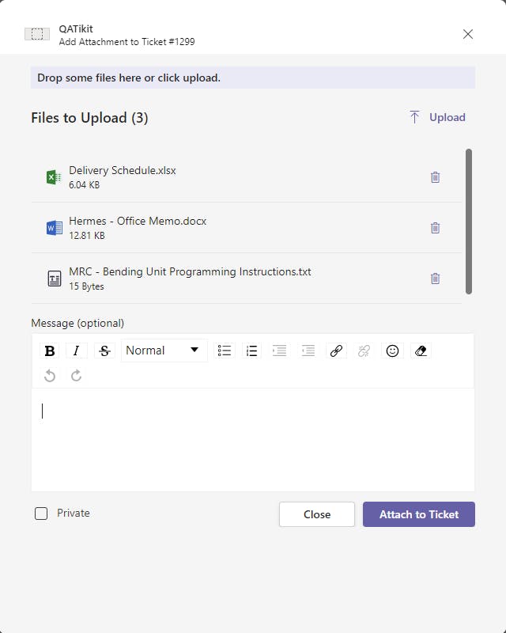This screenshot has width=506, height=633.
Task: Delete Delivery Schedule.xlsx from upload list
Action: (x=435, y=177)
